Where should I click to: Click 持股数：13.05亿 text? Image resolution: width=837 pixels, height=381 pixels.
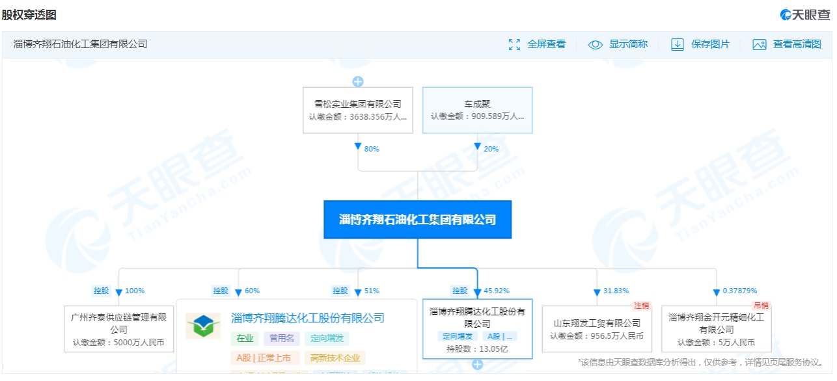478,349
